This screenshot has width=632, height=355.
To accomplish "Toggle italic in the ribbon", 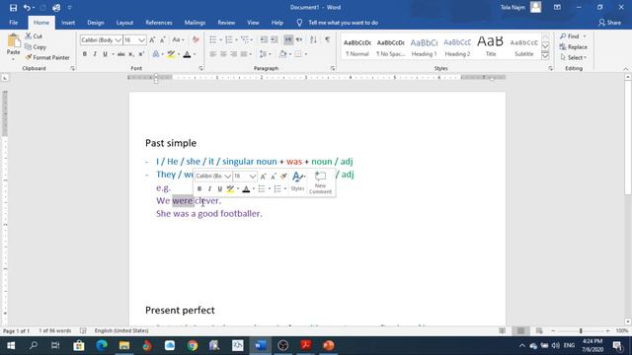I will coord(95,54).
